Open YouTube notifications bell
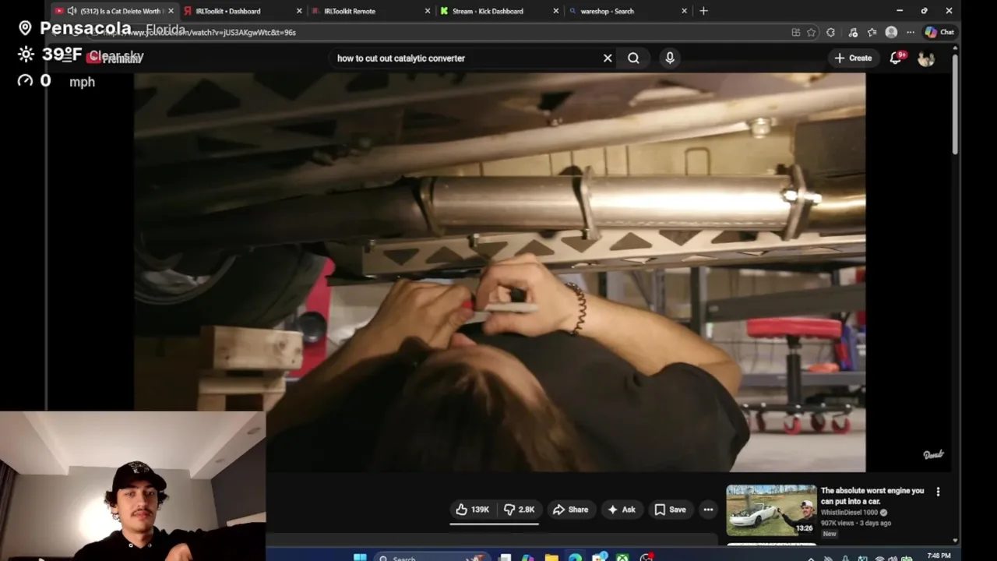This screenshot has height=561, width=997. [896, 58]
